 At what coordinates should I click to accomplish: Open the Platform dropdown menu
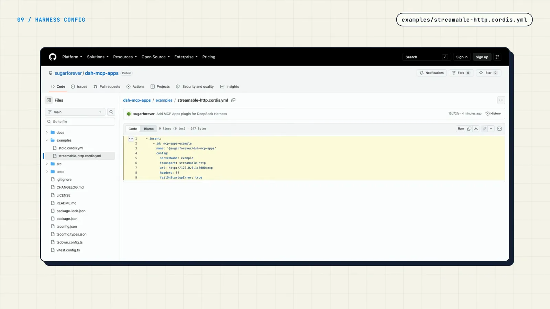click(x=72, y=57)
